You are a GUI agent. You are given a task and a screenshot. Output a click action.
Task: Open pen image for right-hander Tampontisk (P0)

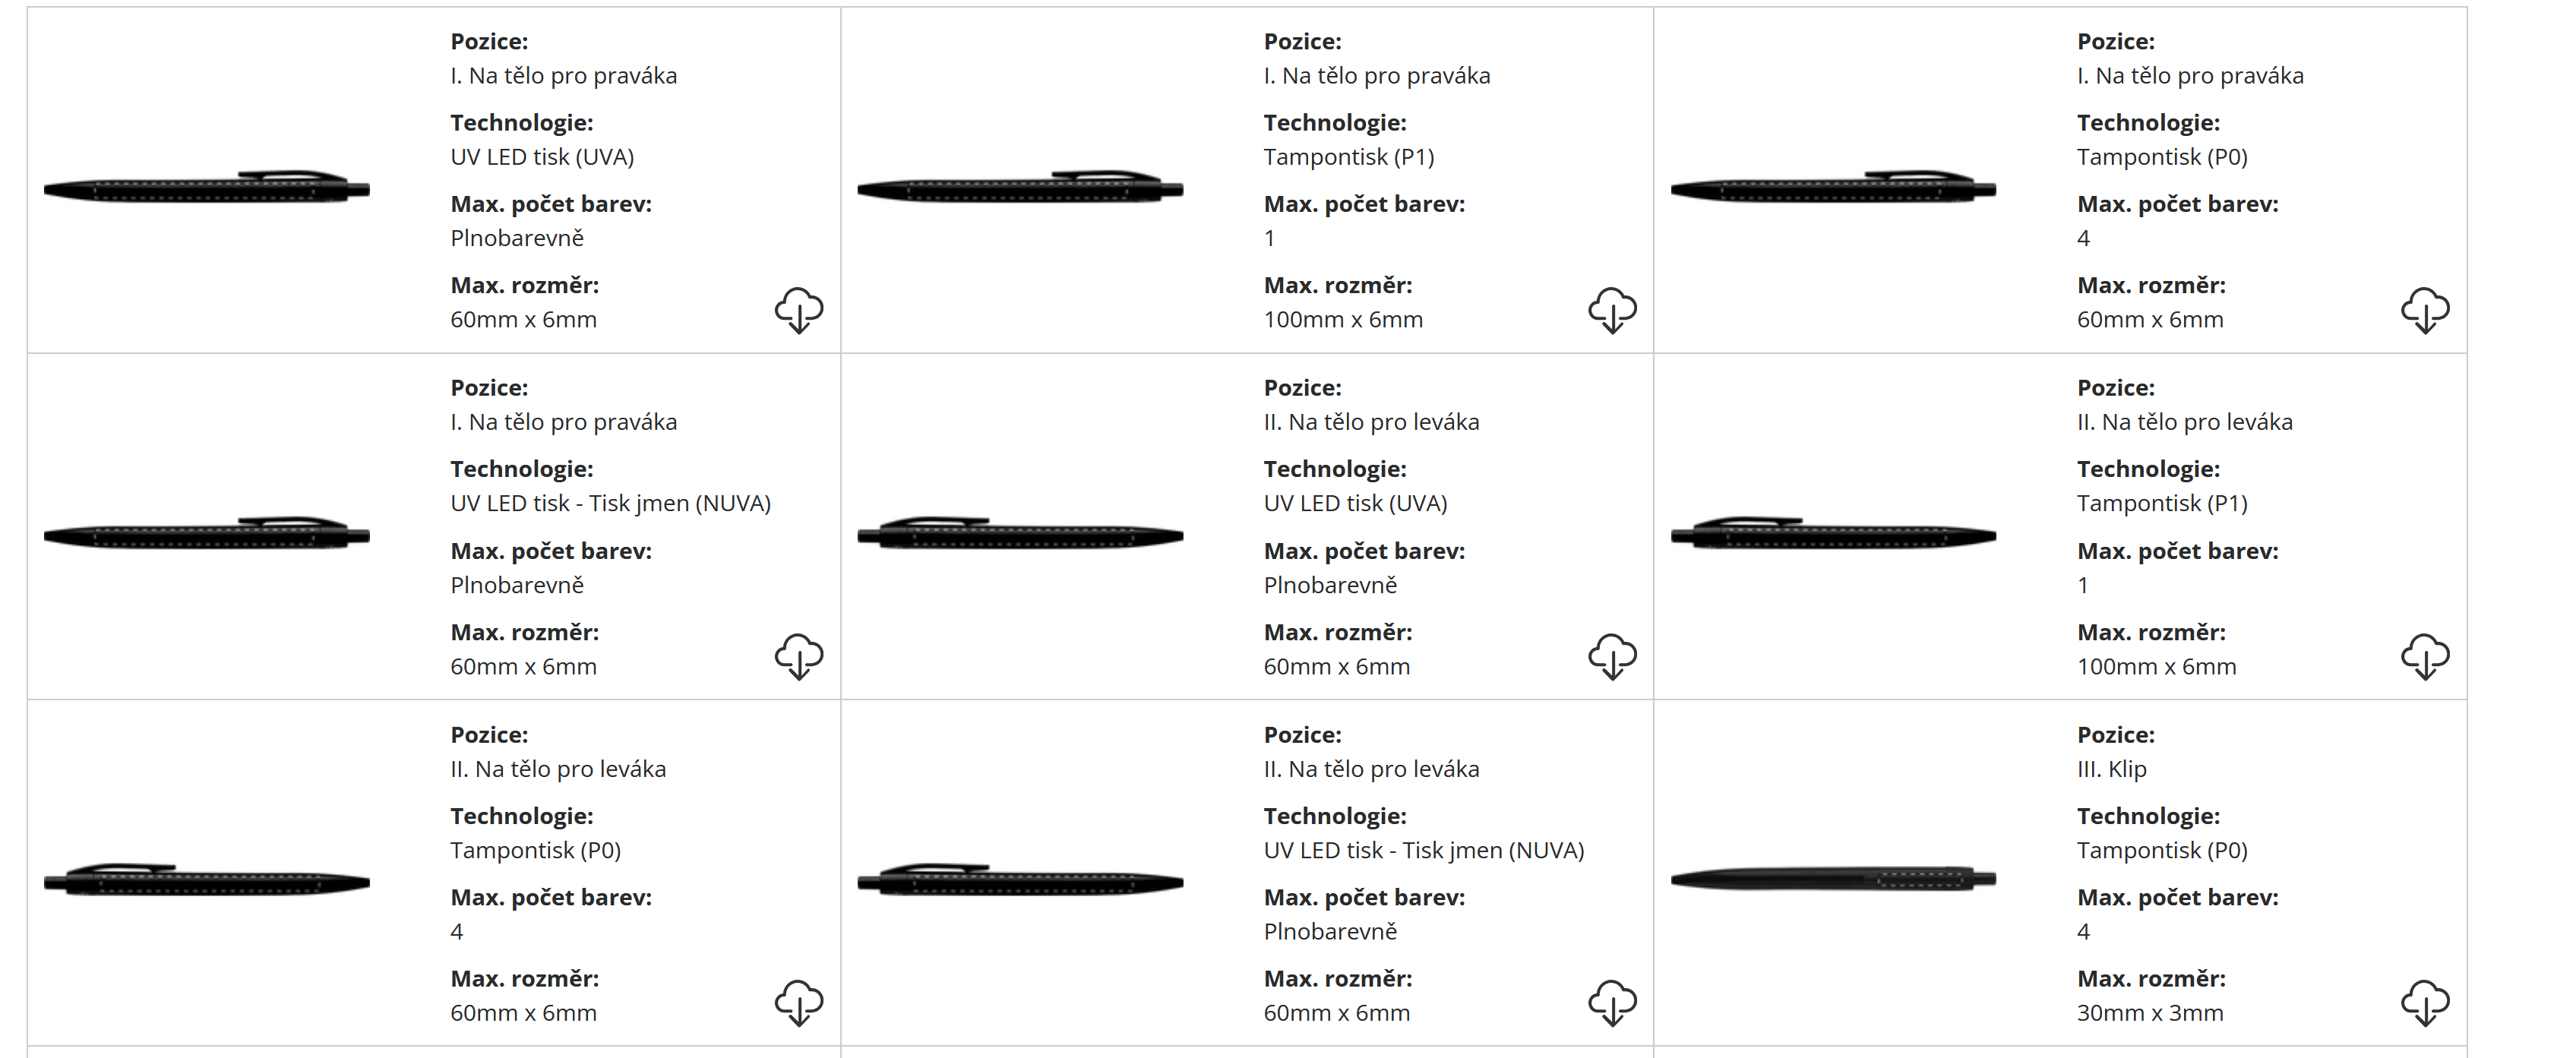point(1833,187)
